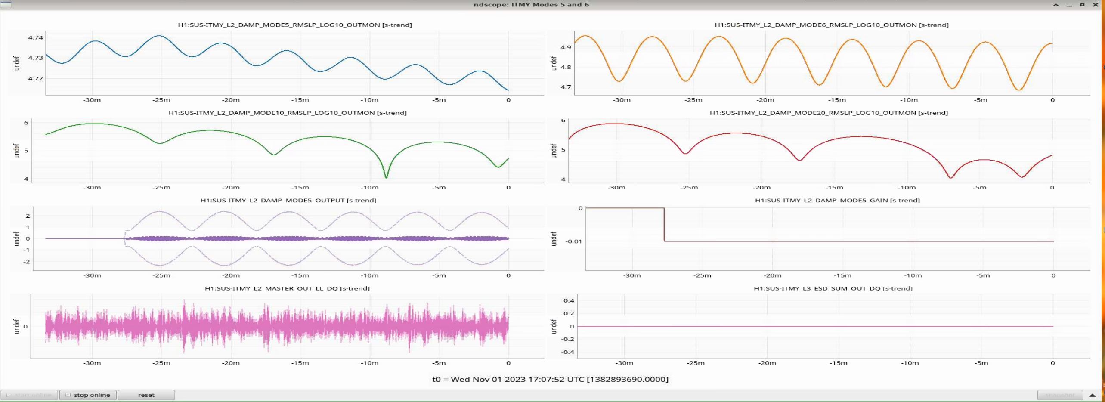Roll up the window using the shade arrow
1105x402 pixels.
tap(1056, 5)
